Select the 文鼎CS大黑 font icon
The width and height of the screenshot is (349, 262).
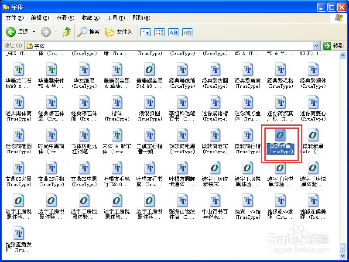click(x=19, y=168)
